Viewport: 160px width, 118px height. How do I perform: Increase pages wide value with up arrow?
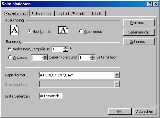pyautogui.click(x=45, y=56)
